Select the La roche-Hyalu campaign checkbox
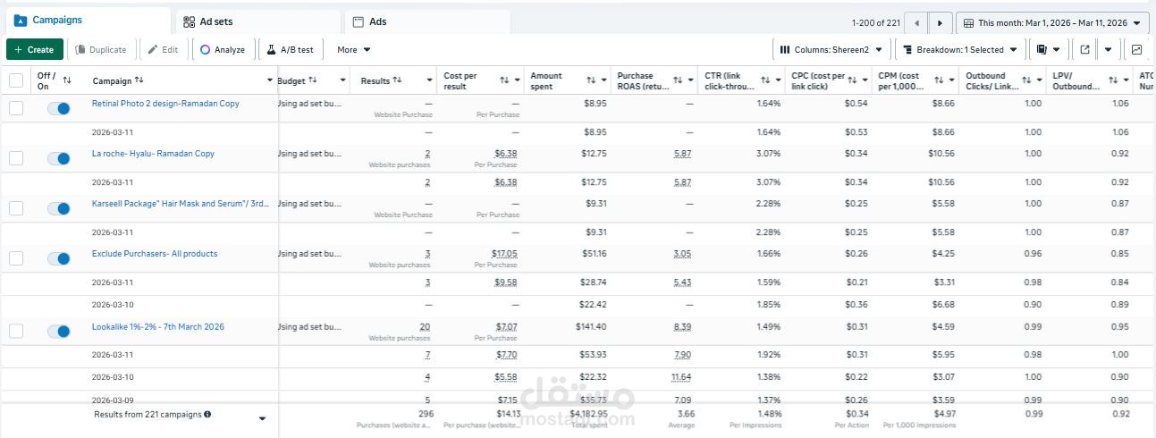Viewport: 1156px width, 438px height. click(16, 158)
